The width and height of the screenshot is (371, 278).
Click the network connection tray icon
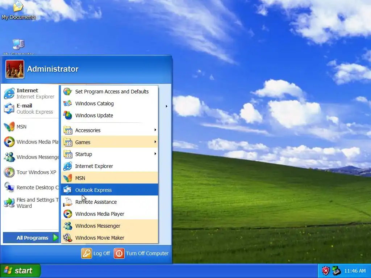point(336,270)
